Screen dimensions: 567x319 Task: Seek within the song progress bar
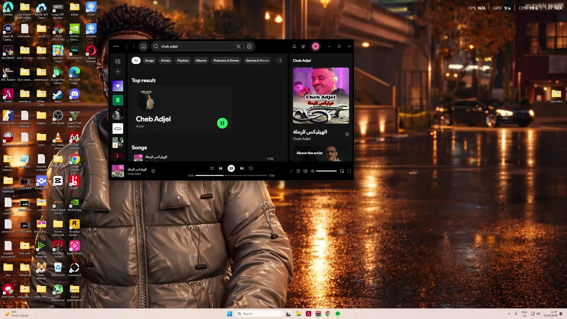231,175
